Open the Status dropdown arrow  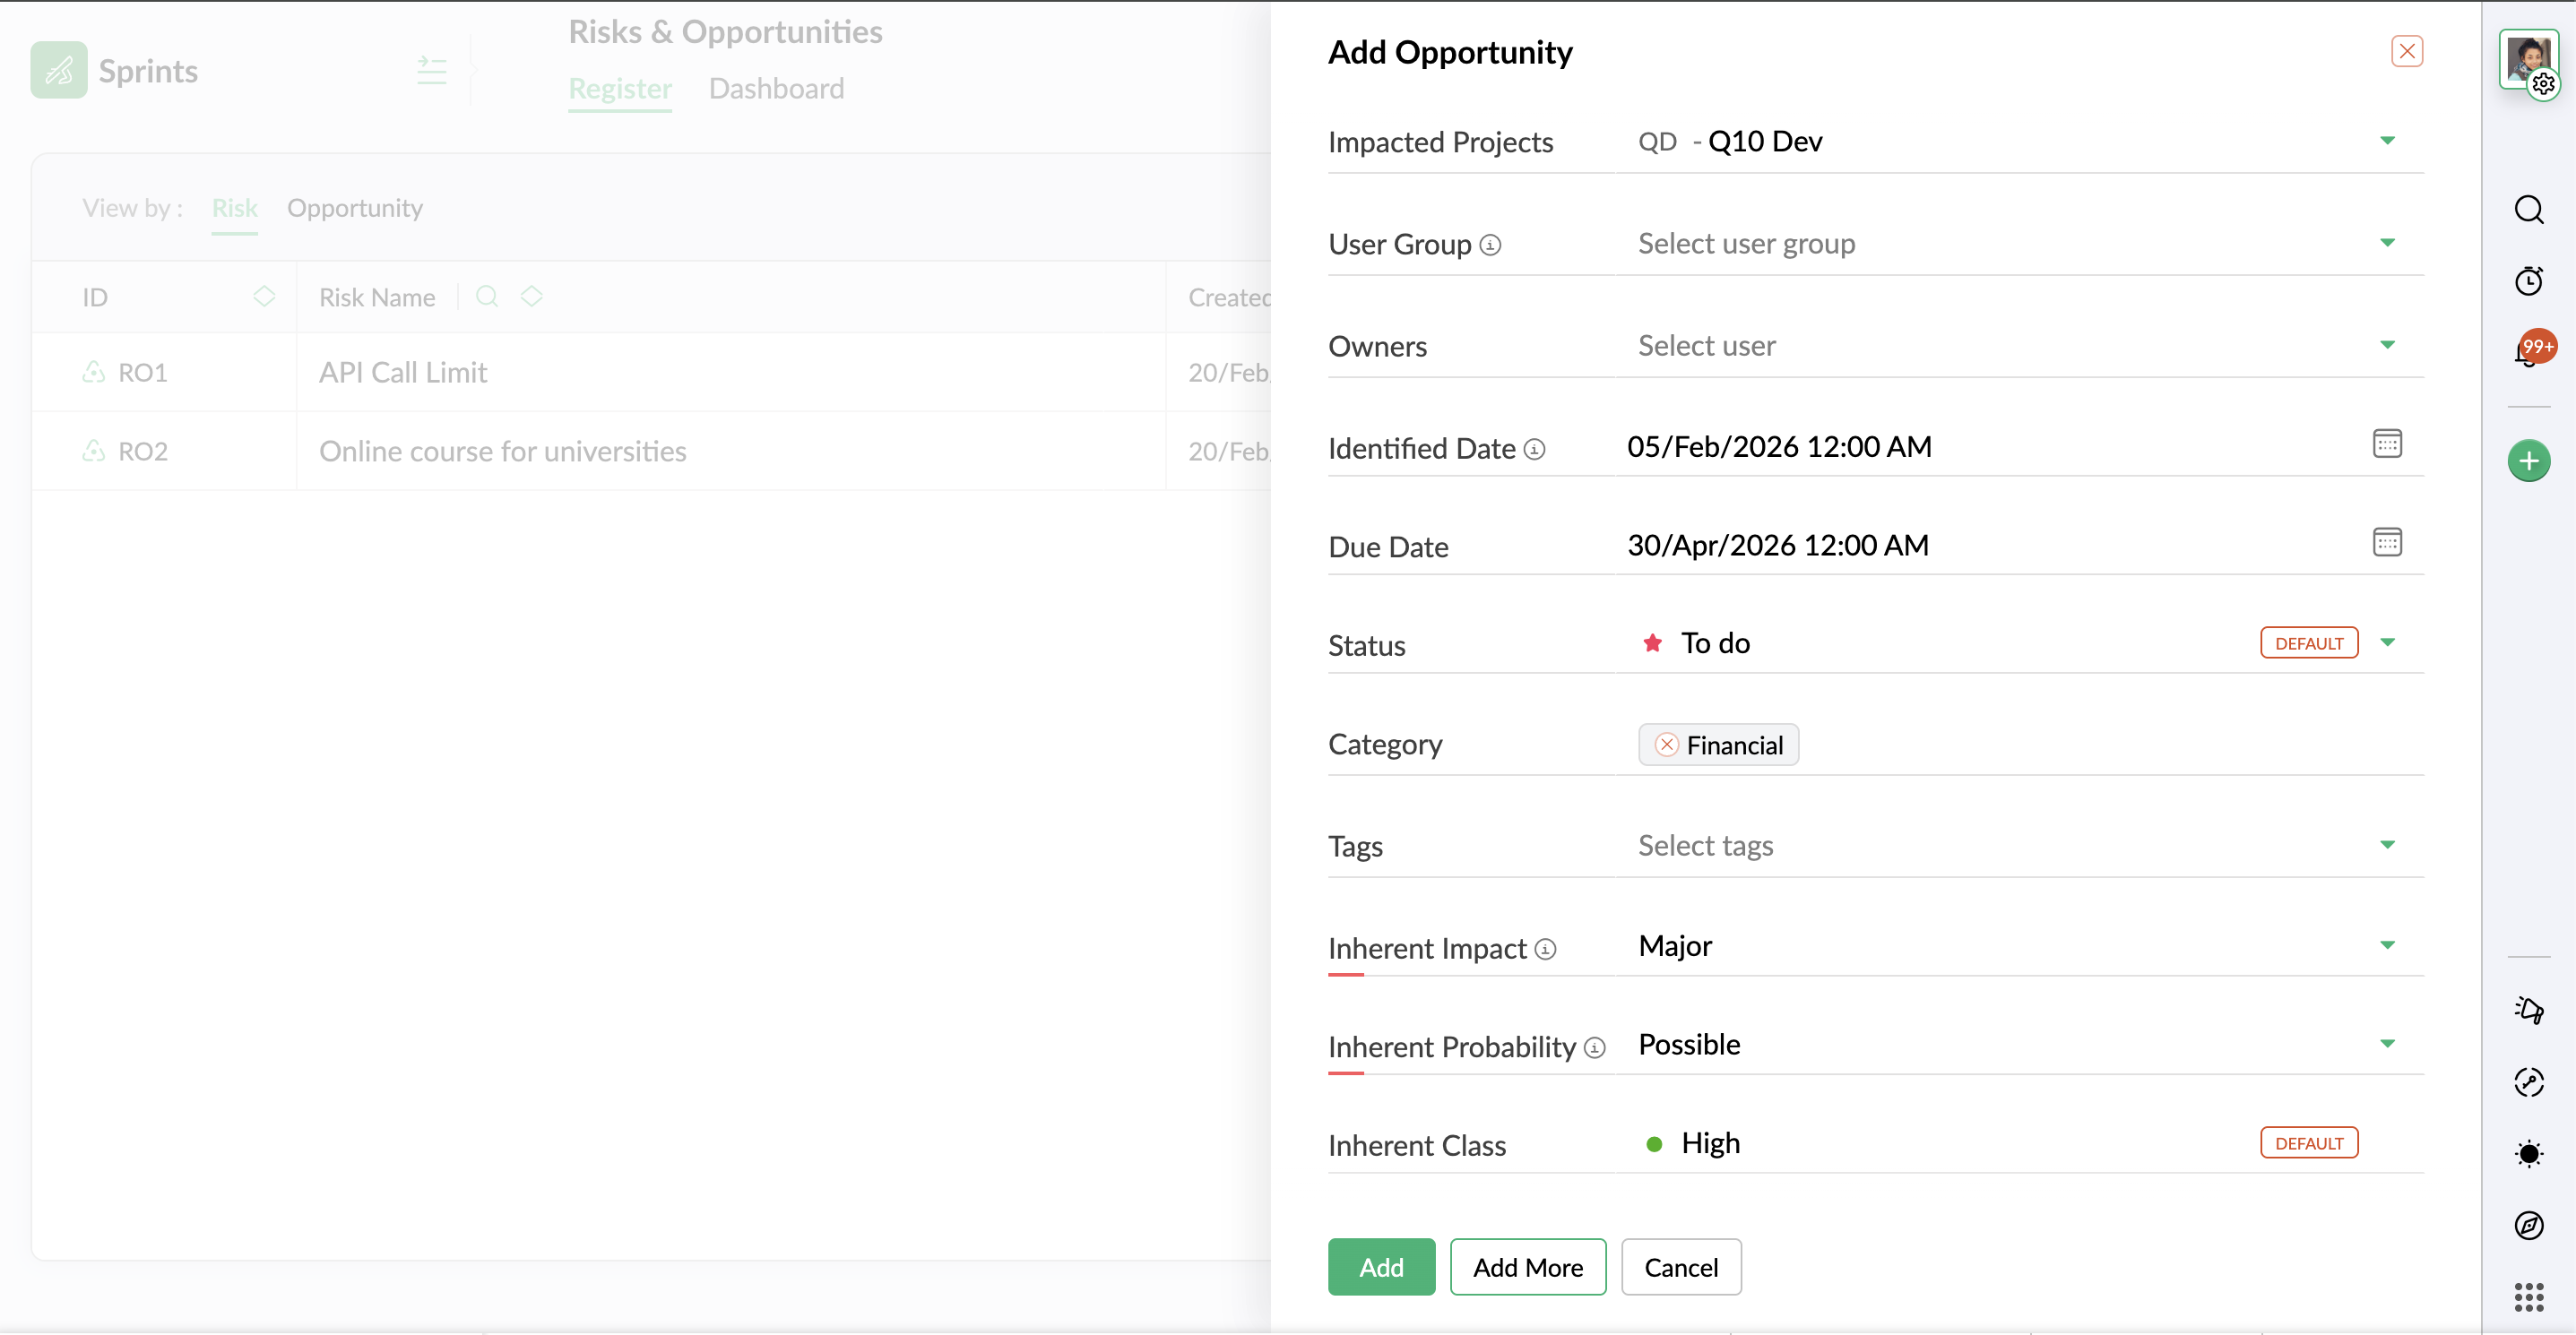tap(2386, 642)
